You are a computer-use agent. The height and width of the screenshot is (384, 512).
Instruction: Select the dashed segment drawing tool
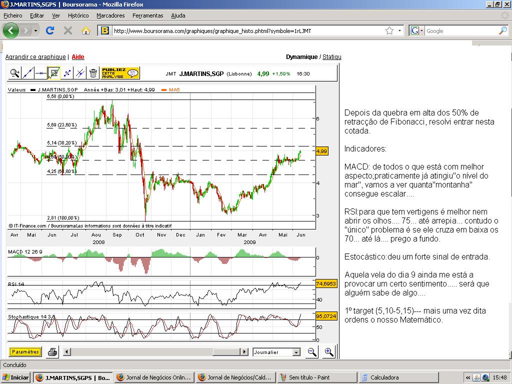click(67, 73)
